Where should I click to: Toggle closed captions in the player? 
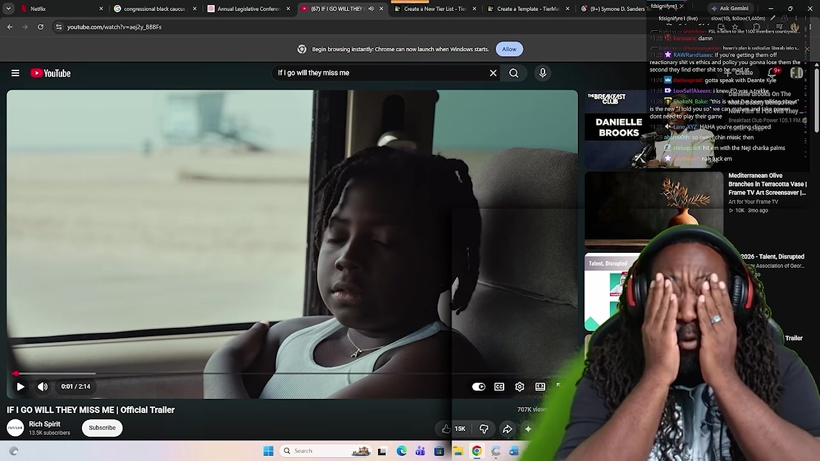499,387
